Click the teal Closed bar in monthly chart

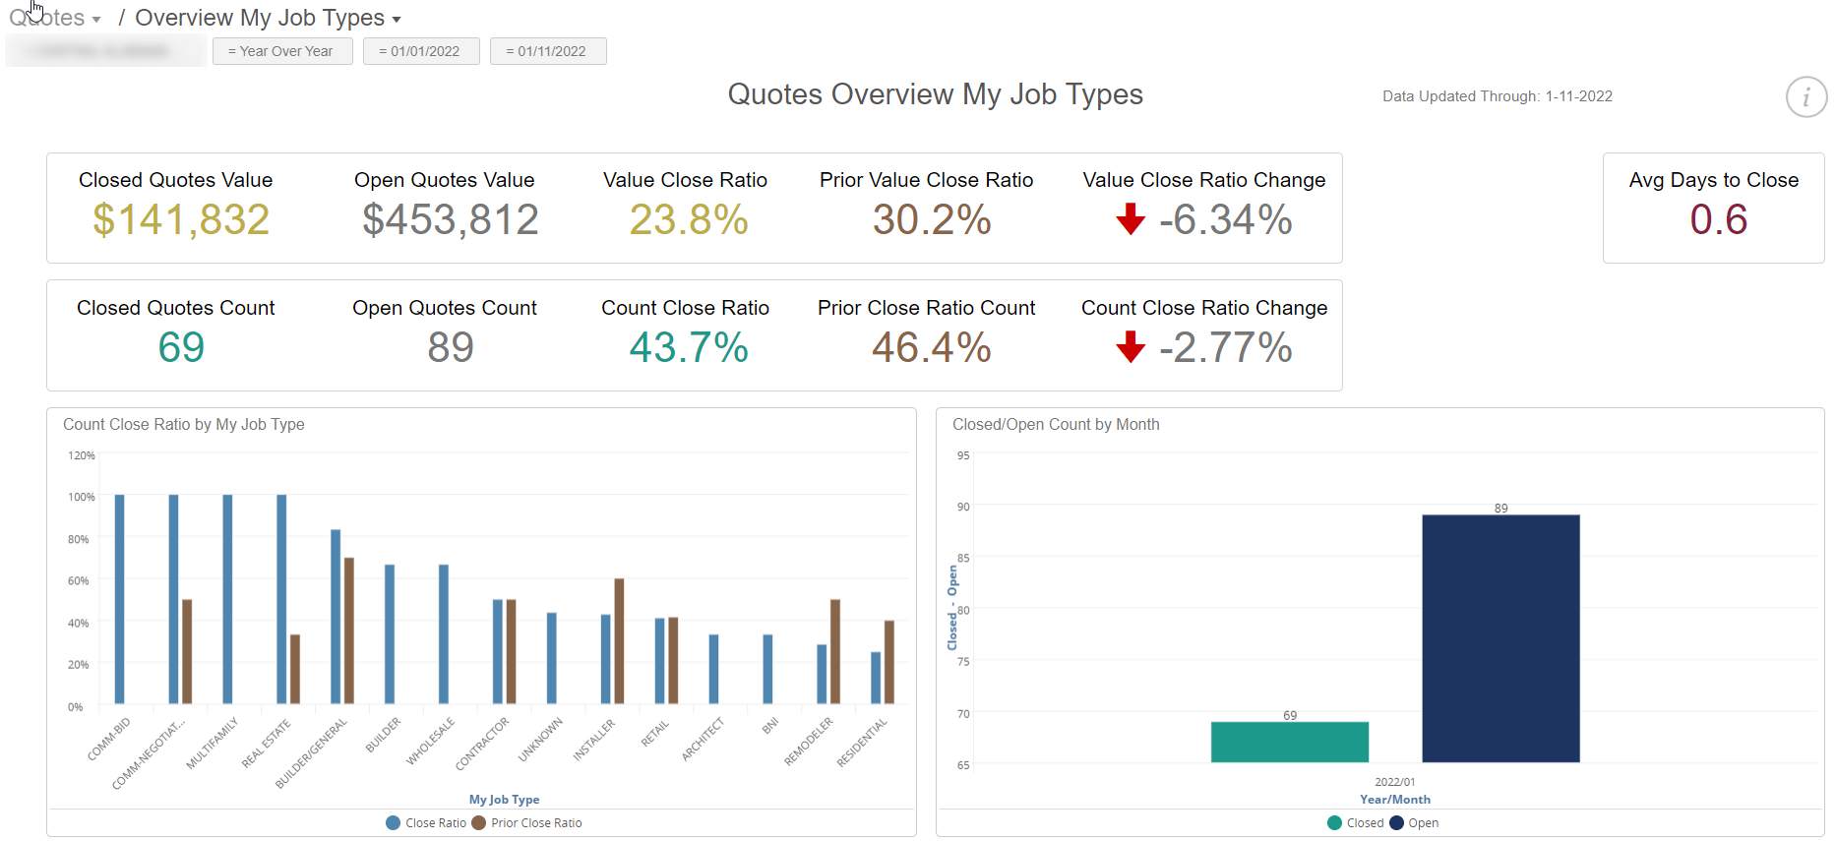pyautogui.click(x=1289, y=742)
